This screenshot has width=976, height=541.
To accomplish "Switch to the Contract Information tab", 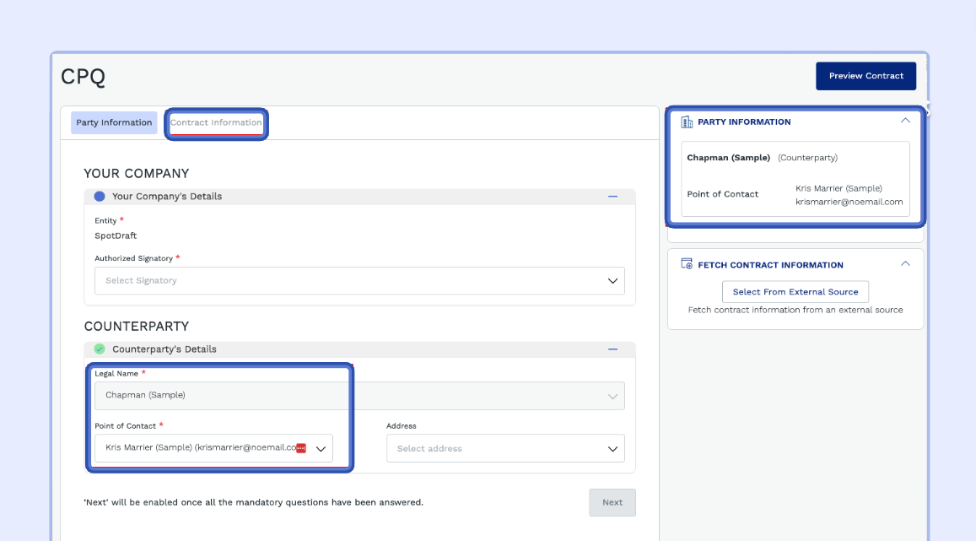I will [x=216, y=122].
